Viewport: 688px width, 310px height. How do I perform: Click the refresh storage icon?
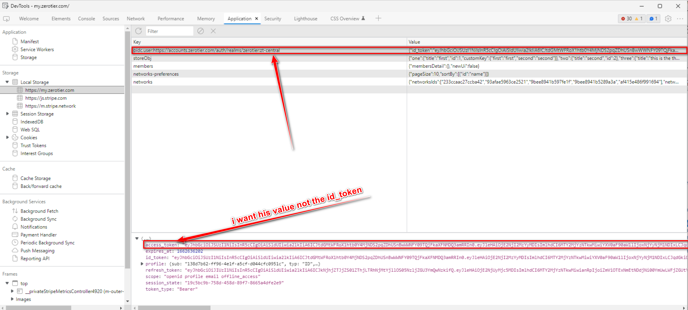[138, 31]
